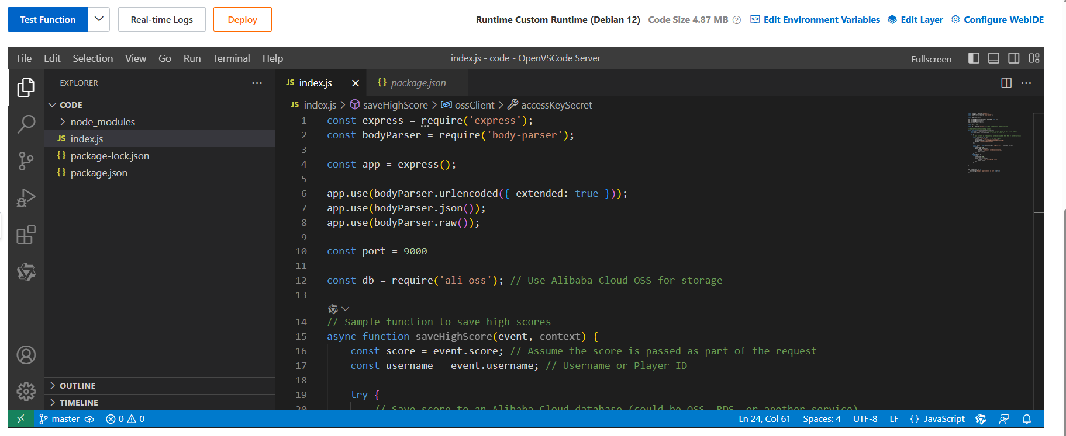Viewport: 1066px width, 436px height.
Task: Change end of line via LF item
Action: [x=893, y=419]
